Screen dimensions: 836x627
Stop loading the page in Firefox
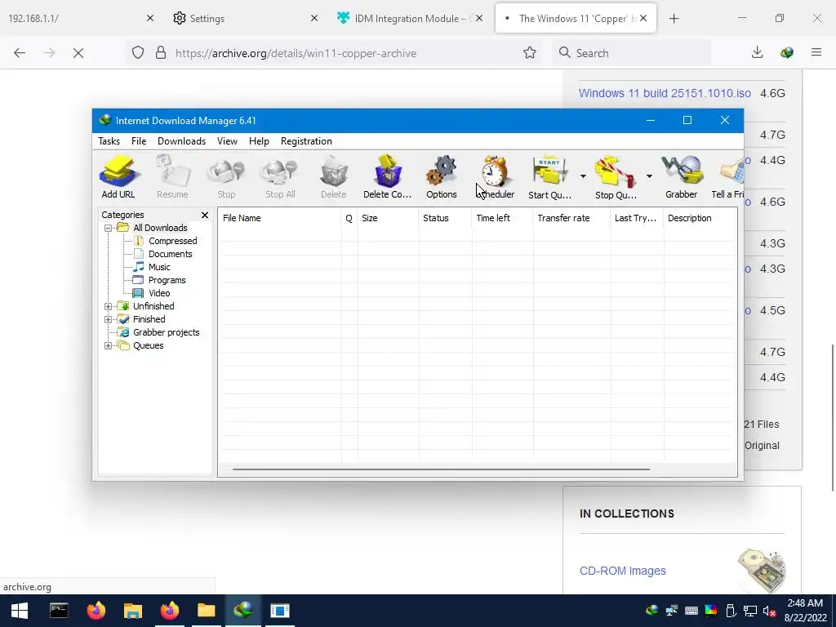[78, 53]
